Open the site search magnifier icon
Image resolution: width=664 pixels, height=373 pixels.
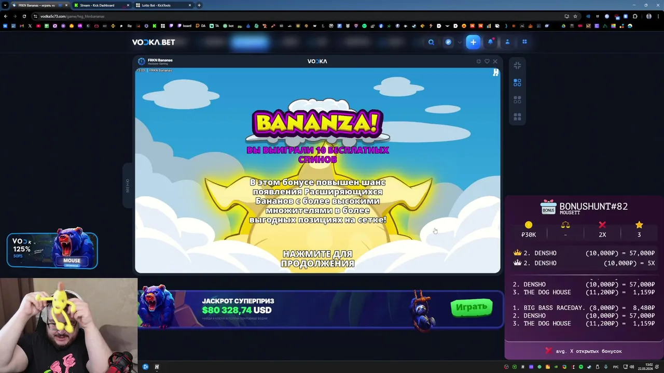(431, 42)
